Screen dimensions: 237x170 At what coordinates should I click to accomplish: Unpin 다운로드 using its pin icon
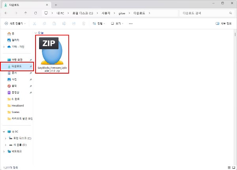coord(31,67)
